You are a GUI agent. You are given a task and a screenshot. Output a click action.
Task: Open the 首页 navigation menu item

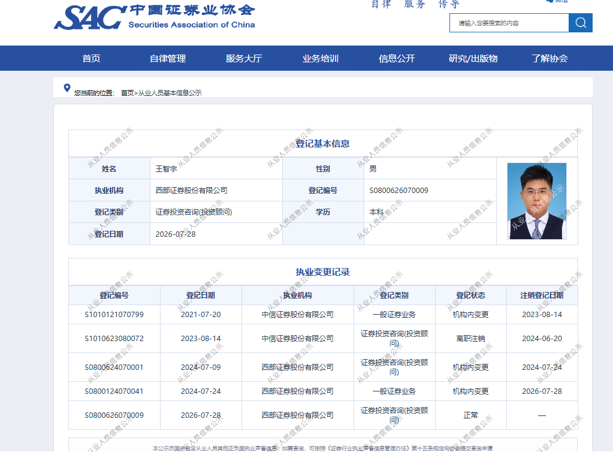(92, 58)
